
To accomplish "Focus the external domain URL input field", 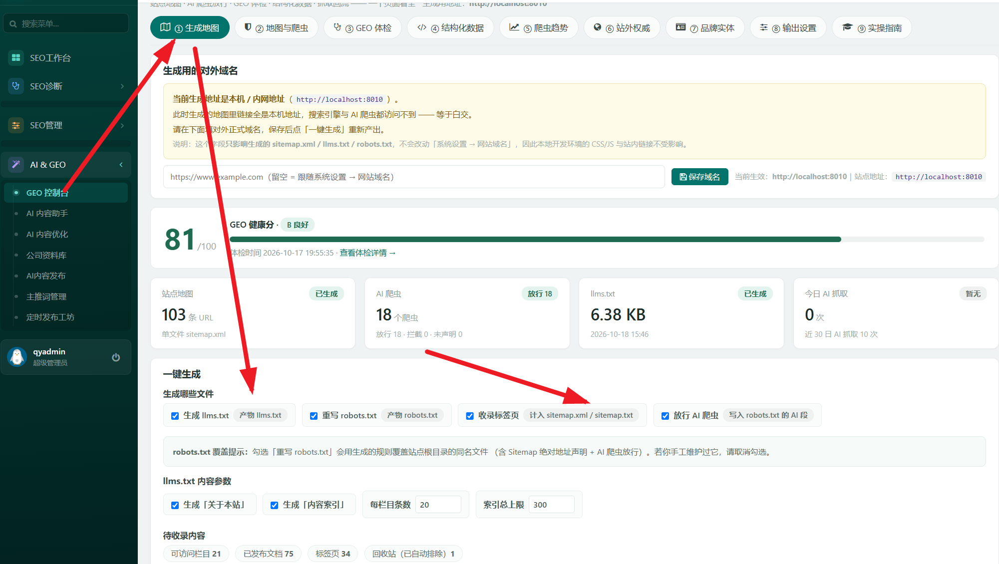I will coord(414,177).
